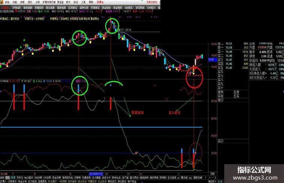Click the 阶段卖出 annotation label on chart
284x183 pixels.
point(137,113)
